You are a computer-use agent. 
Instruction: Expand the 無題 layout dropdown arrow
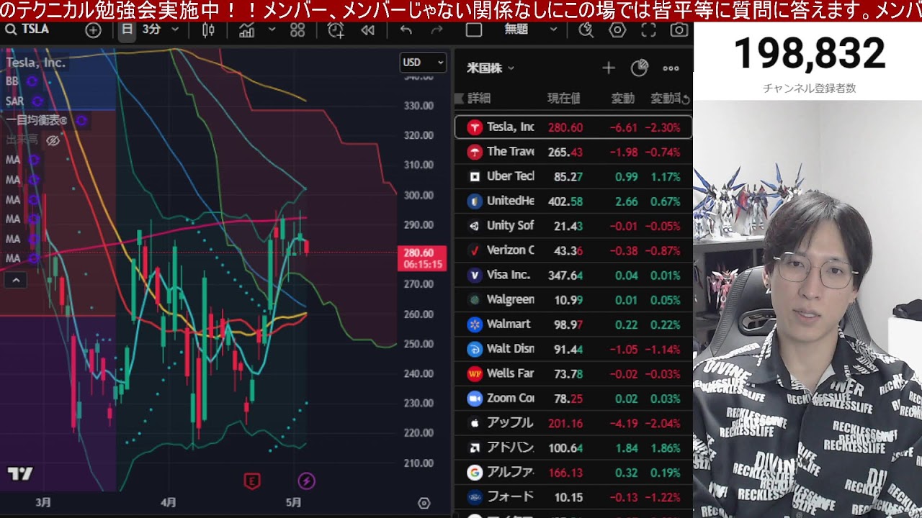(553, 30)
